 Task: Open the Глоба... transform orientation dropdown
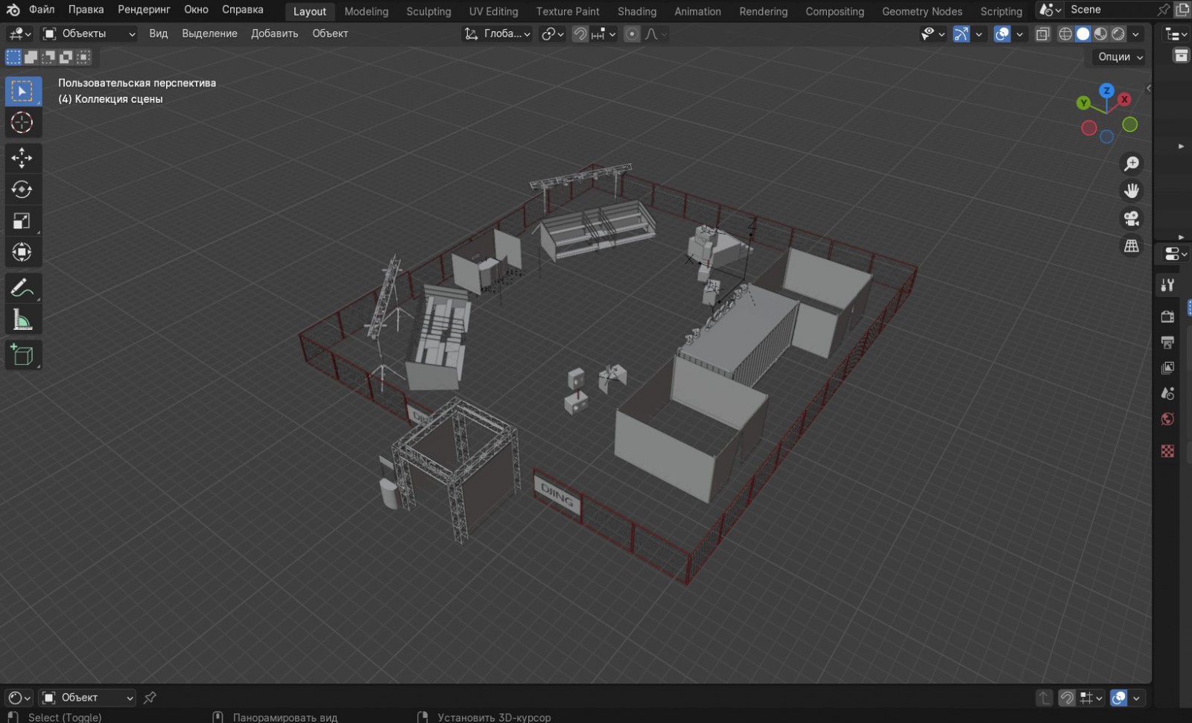tap(497, 34)
